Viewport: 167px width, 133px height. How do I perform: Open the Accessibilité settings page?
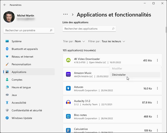click(x=19, y=103)
